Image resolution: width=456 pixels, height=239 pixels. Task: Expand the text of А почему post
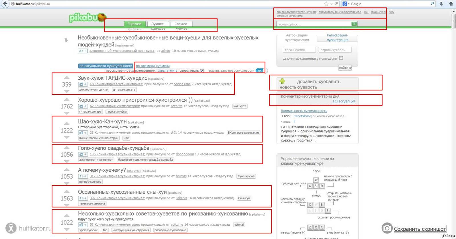tap(83, 176)
